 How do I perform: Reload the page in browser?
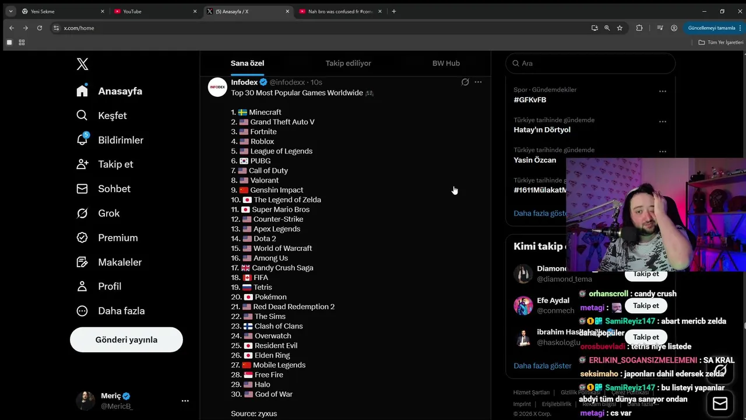pos(40,28)
